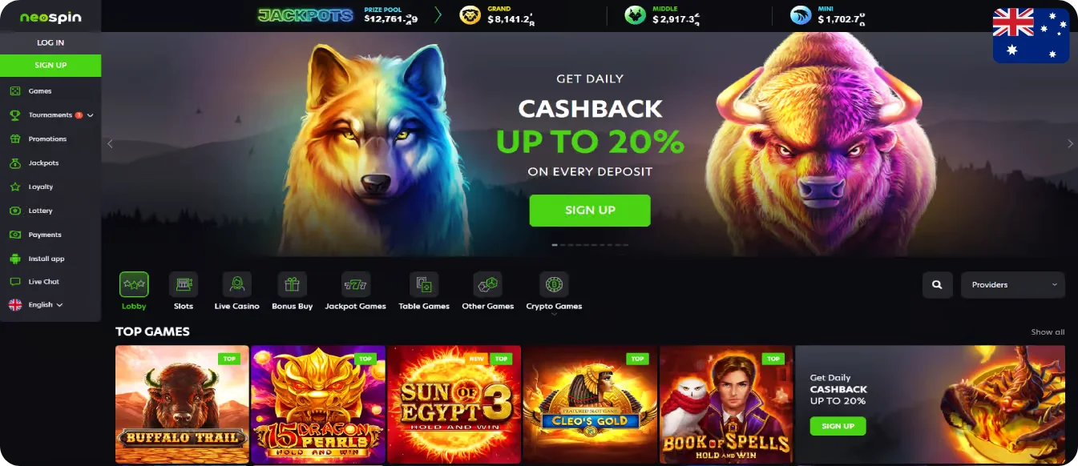
Task: Select the Crypto Games bitcoin icon
Action: (554, 284)
